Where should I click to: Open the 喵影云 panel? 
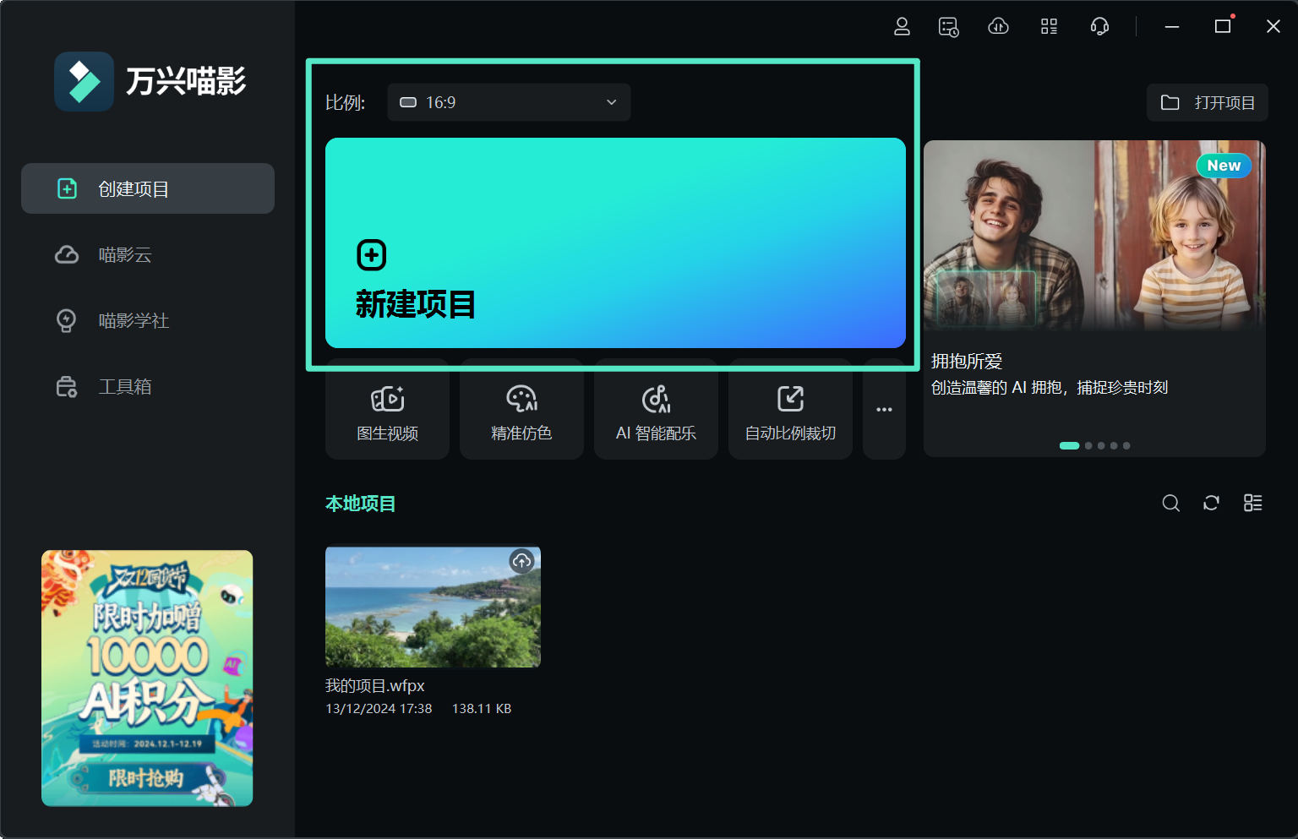click(x=125, y=254)
